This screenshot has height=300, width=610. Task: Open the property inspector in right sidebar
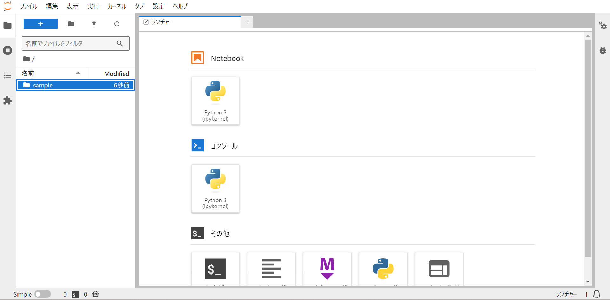pos(603,25)
